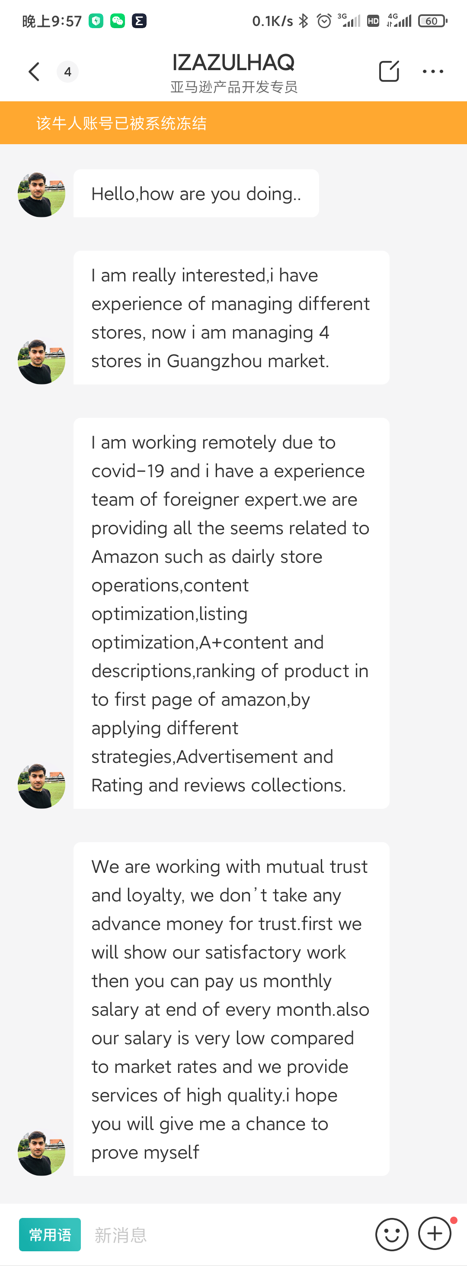Tap the message about working remotely
467x1266 pixels.
point(231,613)
